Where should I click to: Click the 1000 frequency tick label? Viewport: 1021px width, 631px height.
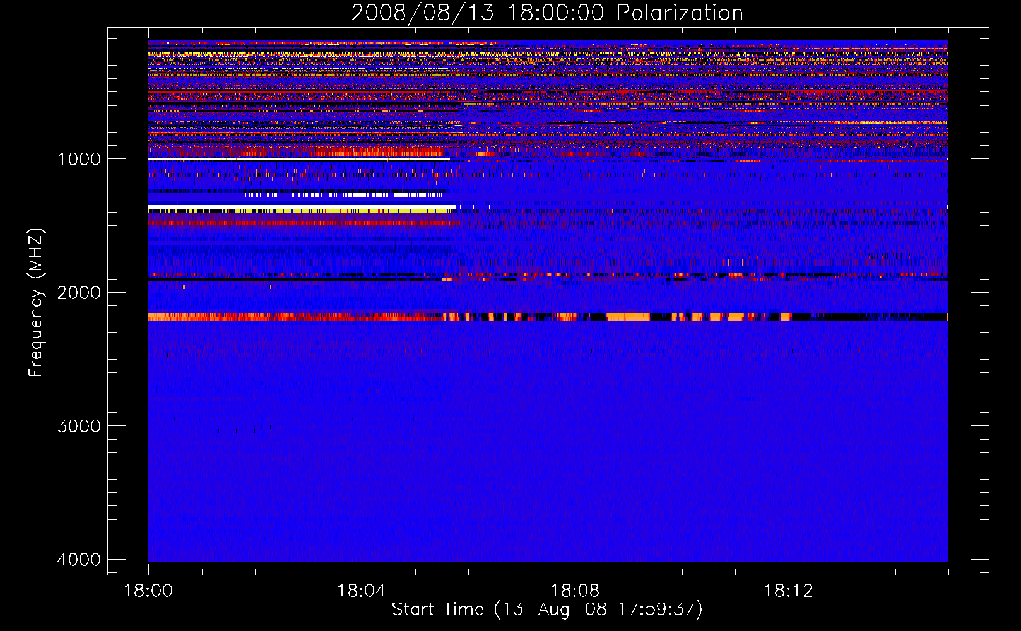[79, 158]
